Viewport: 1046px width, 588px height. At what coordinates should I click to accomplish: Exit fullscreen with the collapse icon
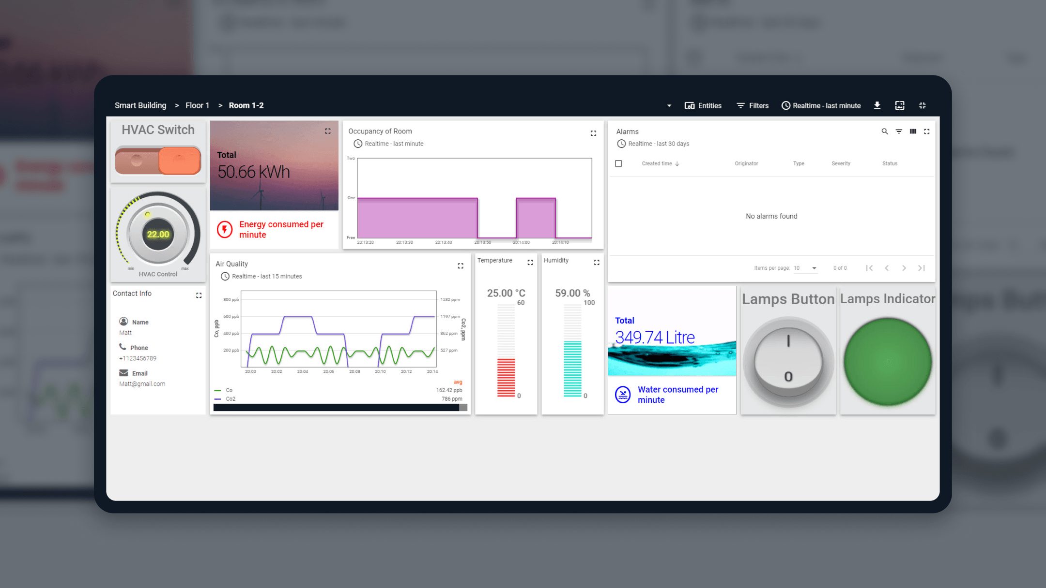(923, 105)
